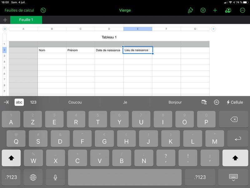Open the formula editor equals button
The height and width of the screenshot is (188, 250).
[217, 102]
